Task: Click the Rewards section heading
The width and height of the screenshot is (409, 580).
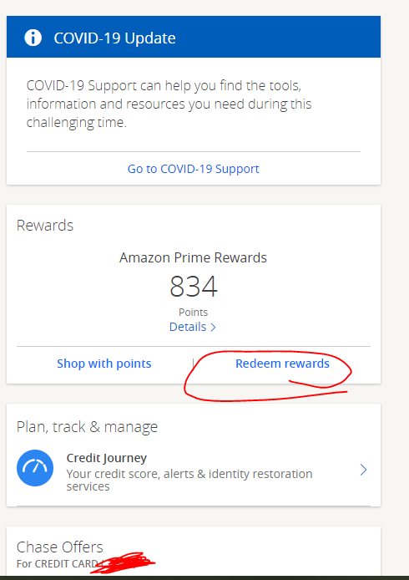Action: tap(45, 226)
